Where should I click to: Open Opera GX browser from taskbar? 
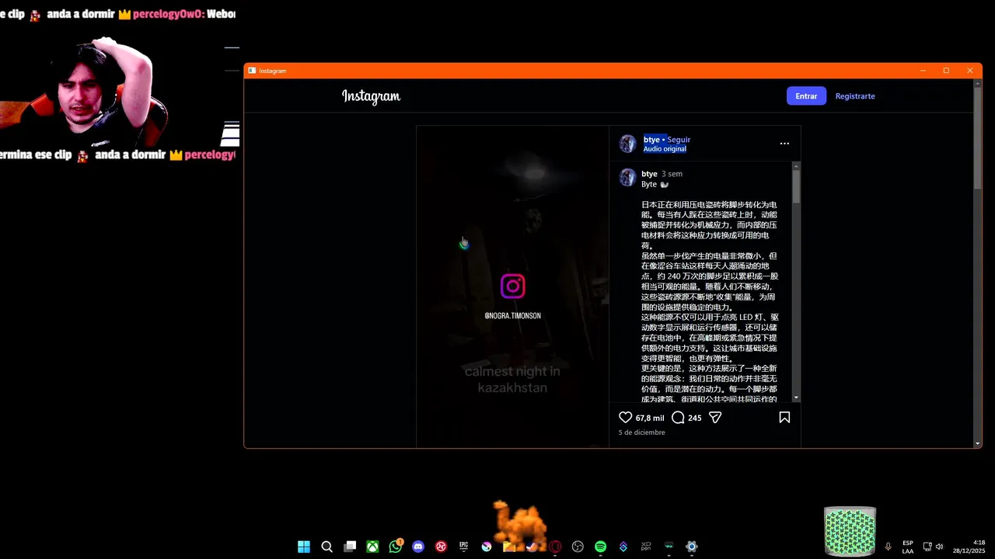click(x=555, y=547)
